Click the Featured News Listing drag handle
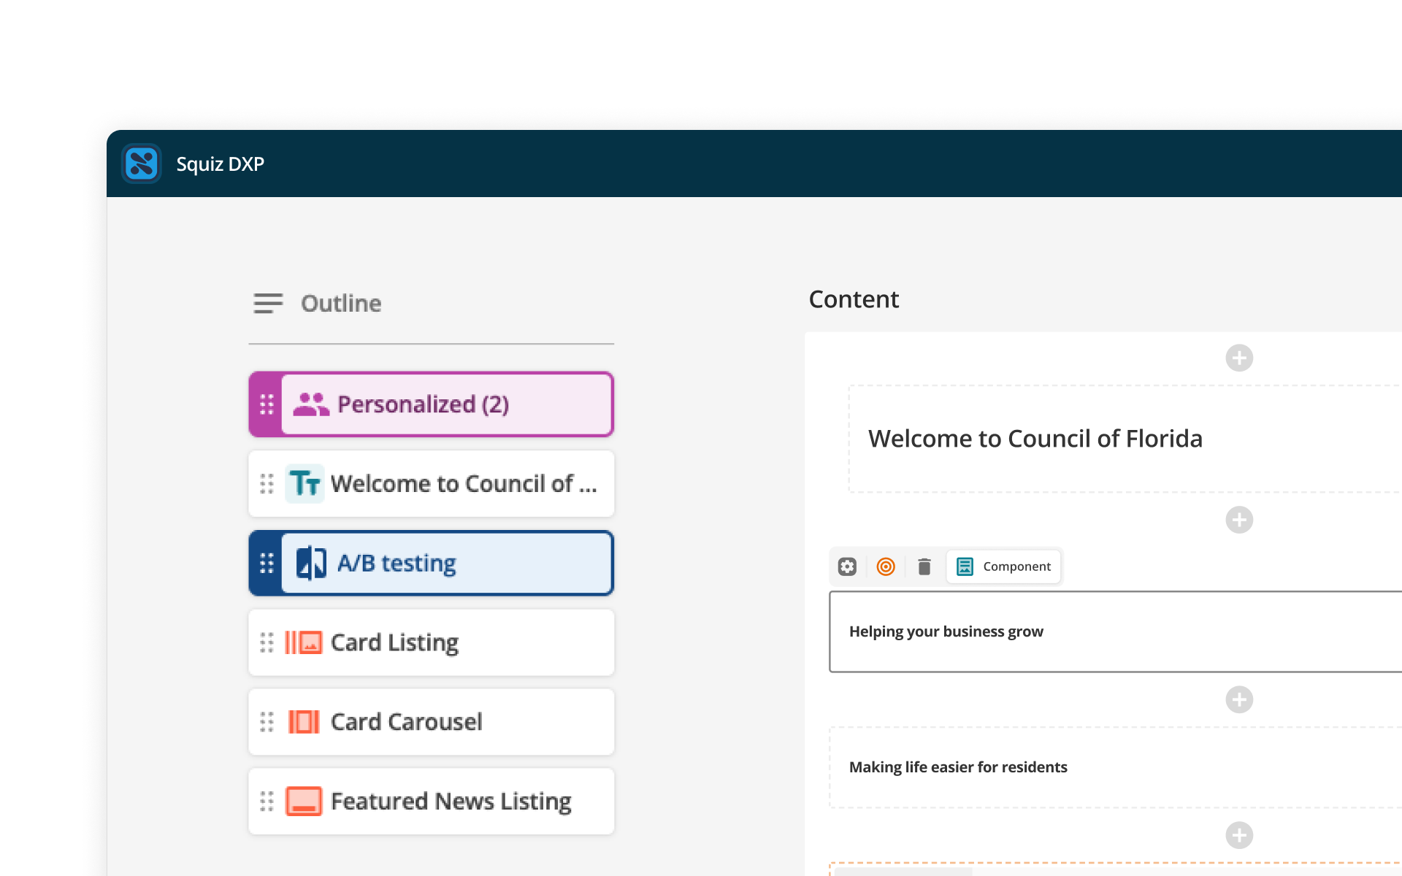Screen dimensions: 1402x876 [x=267, y=801]
